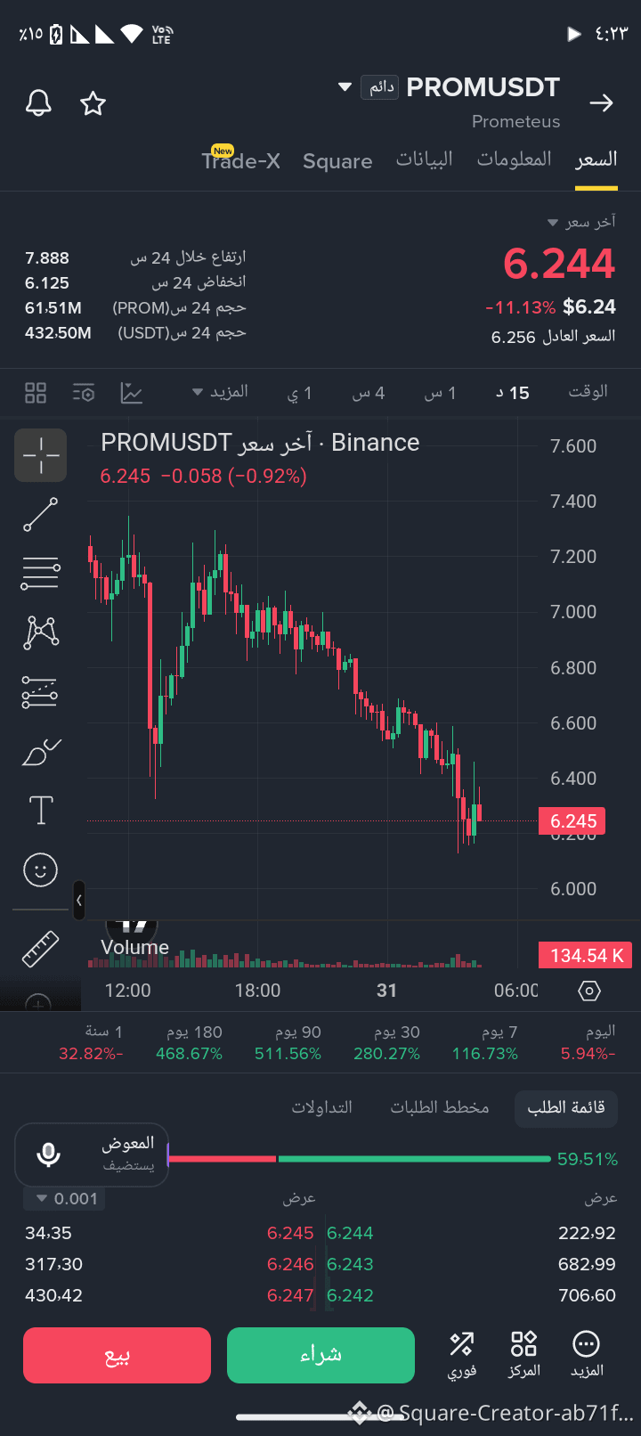Select the XABCD pattern tool
This screenshot has width=641, height=1436.
pos(41,632)
